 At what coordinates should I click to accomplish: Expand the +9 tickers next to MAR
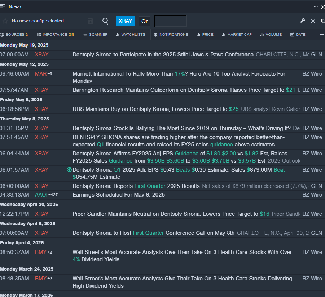[50, 74]
